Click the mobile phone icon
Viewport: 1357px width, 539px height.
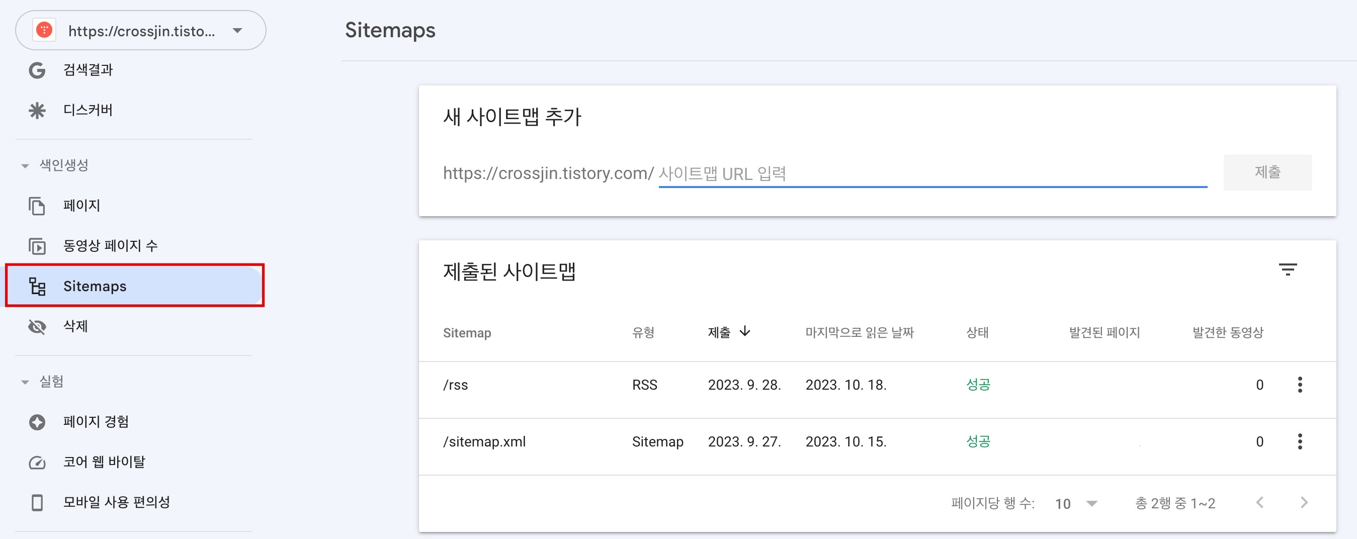[37, 503]
